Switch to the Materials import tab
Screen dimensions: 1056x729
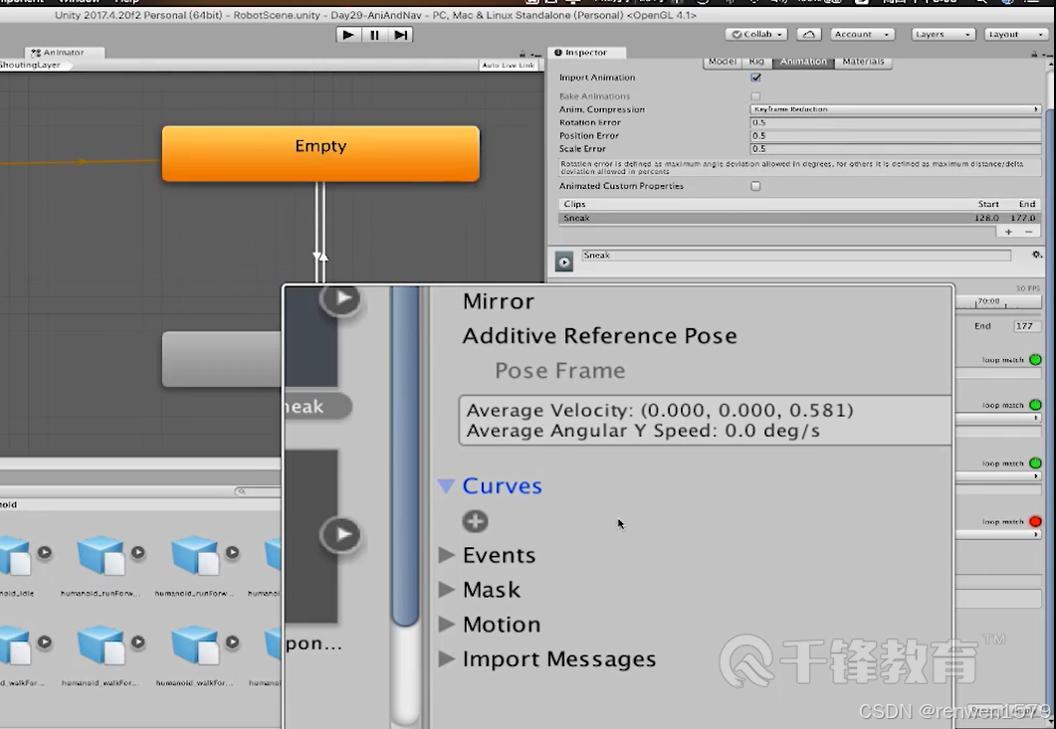[x=863, y=62]
